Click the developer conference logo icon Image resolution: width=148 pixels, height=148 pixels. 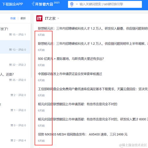tap(33, 4)
